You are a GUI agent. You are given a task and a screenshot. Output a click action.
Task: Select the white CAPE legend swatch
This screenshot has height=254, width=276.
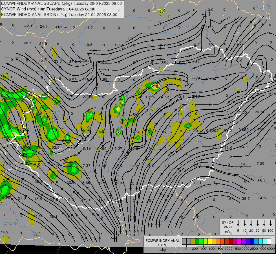(269, 242)
